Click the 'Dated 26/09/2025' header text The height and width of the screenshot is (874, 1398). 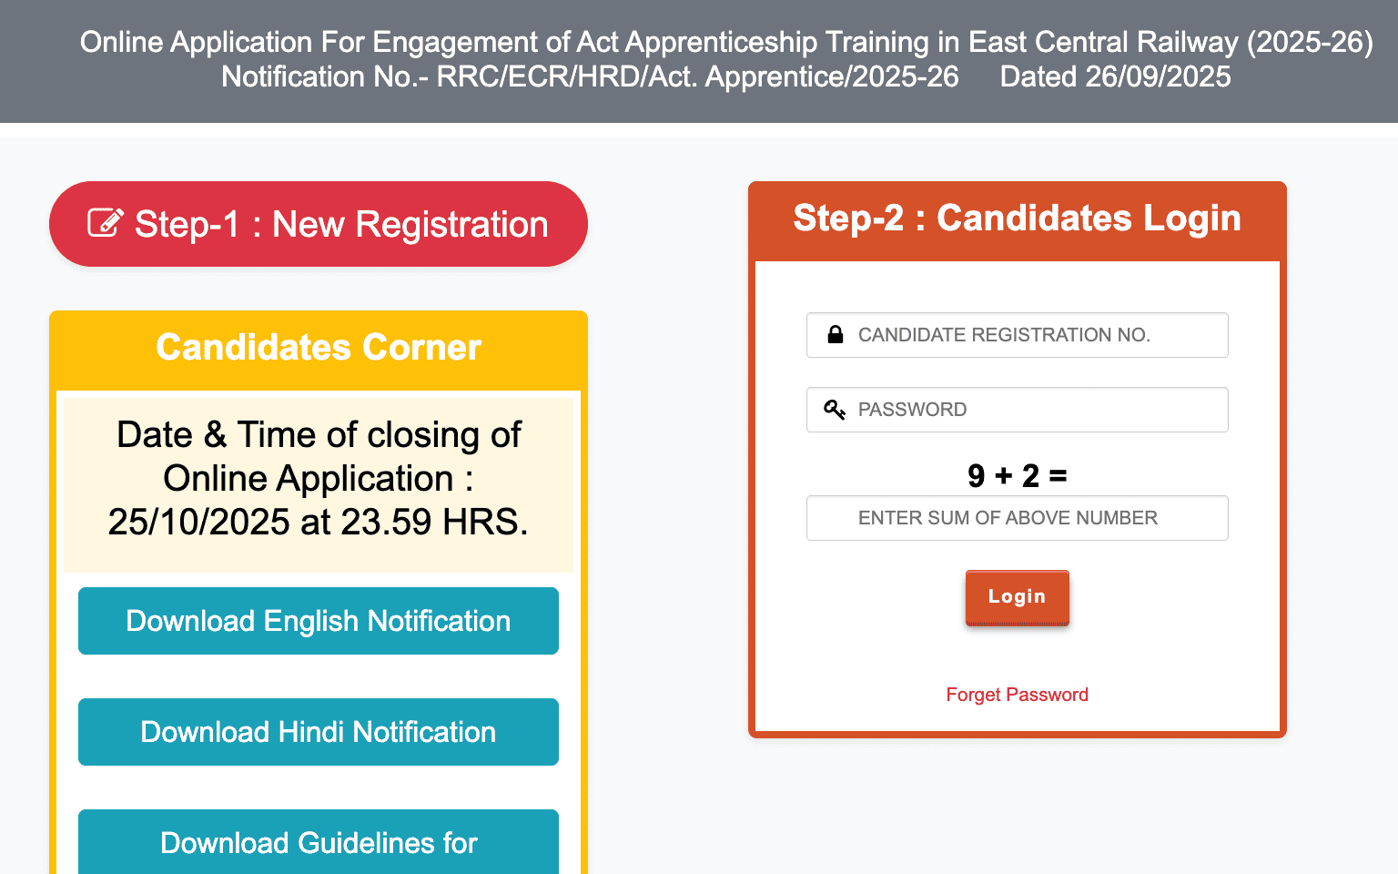point(1115,76)
